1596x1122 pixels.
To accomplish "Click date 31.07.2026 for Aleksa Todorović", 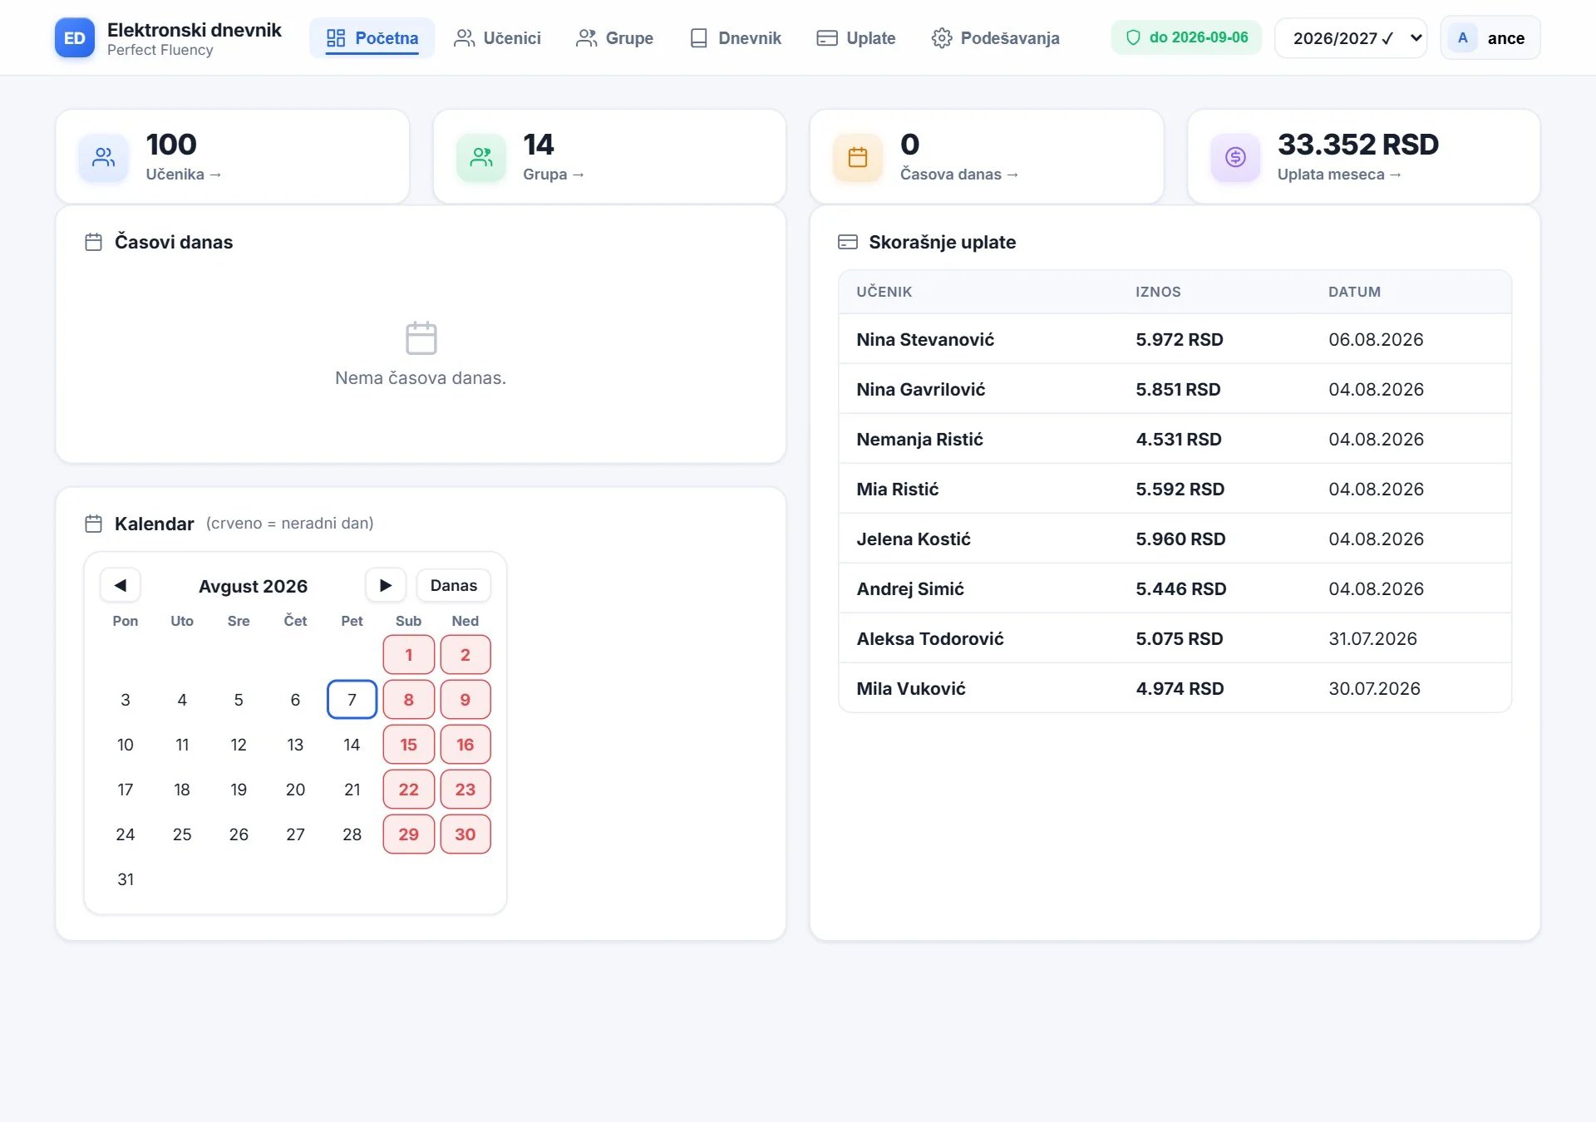I will 1372,639.
